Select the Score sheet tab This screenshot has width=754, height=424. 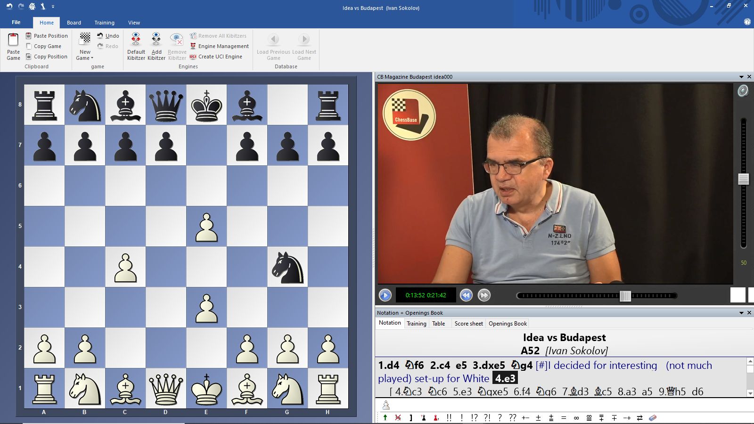(x=468, y=324)
